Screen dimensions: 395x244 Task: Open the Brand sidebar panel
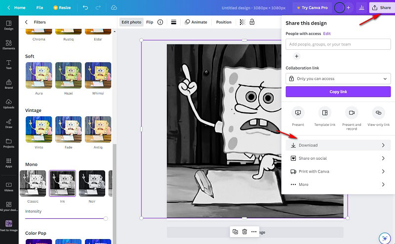point(8,84)
